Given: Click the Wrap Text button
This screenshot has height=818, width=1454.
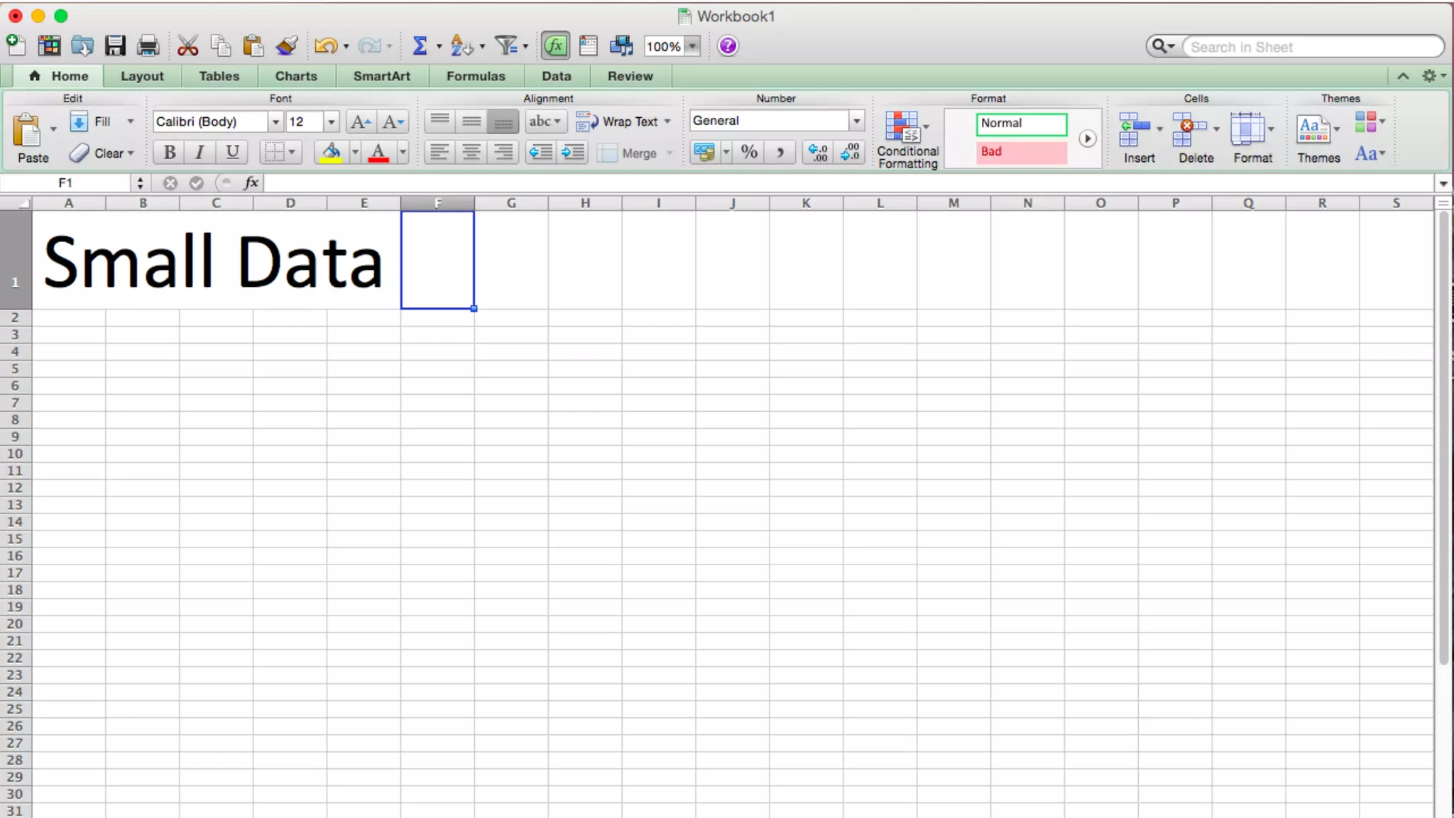Looking at the screenshot, I should pyautogui.click(x=622, y=121).
